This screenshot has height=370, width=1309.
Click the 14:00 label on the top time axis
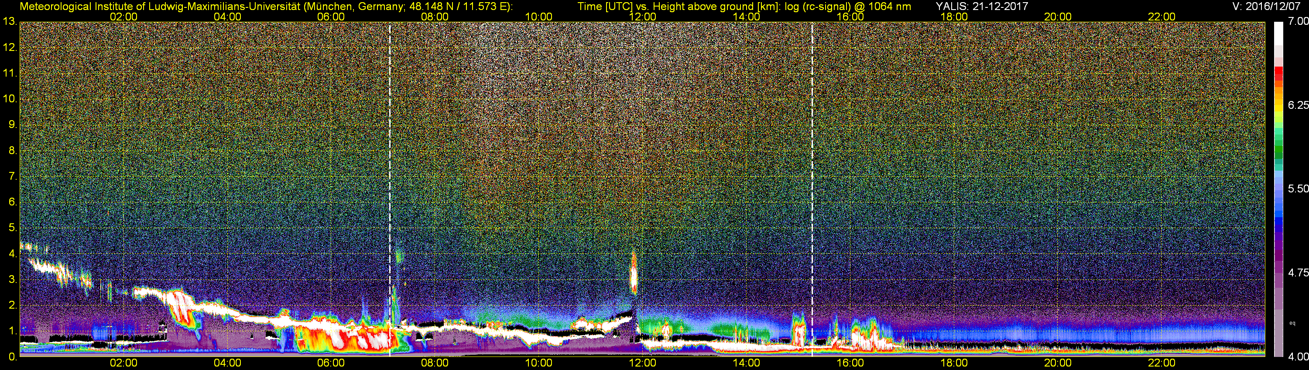[747, 17]
